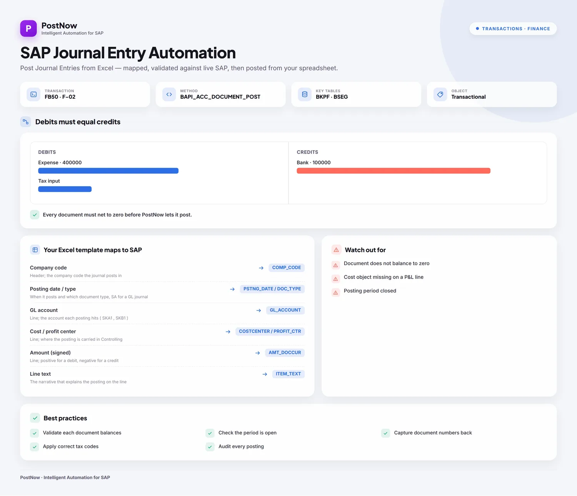The height and width of the screenshot is (496, 577).
Task: Click the text Cost object missing on a P&L line
Action: [x=384, y=277]
